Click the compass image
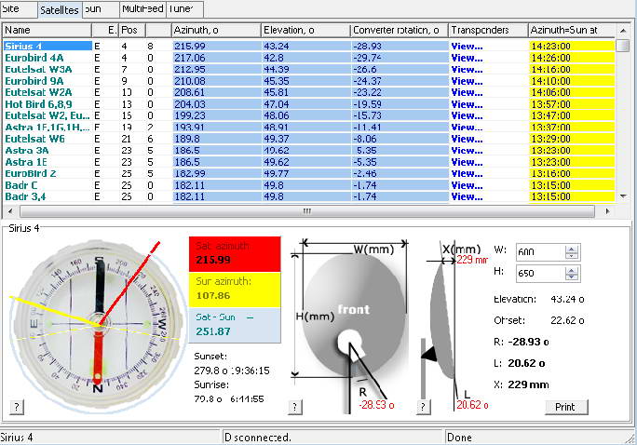This screenshot has width=637, height=445. coord(97,326)
